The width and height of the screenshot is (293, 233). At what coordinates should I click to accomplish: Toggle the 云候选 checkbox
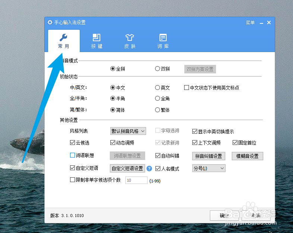coord(72,143)
